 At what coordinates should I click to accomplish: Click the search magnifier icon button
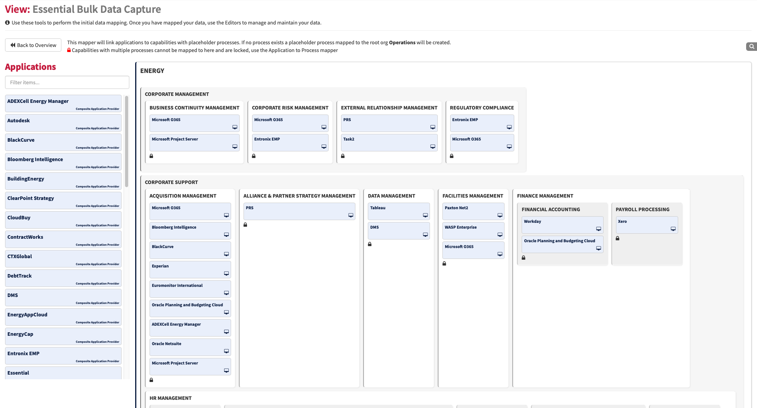[x=752, y=47]
